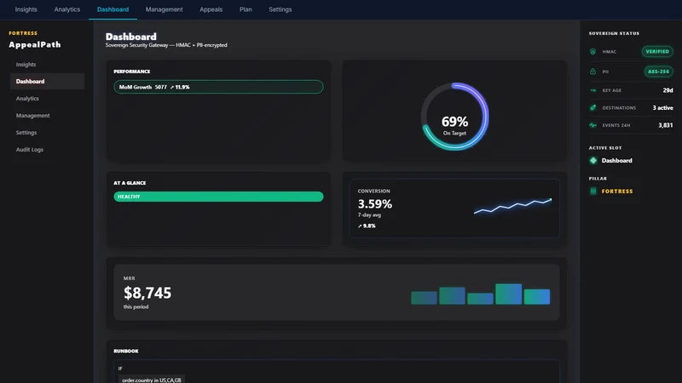Click the SOVEREIGN STATUS heading

tap(614, 33)
